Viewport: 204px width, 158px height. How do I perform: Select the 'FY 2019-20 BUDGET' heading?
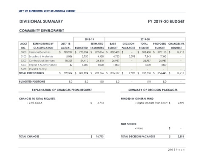click(166, 22)
